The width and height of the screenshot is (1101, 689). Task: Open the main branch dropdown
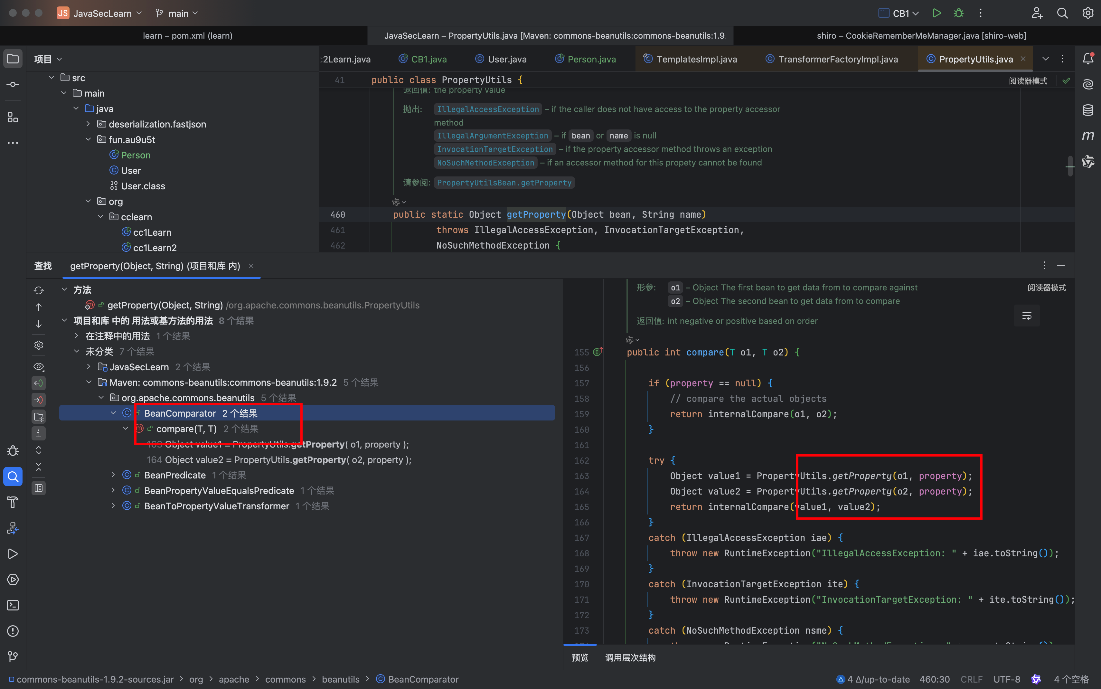pos(177,13)
